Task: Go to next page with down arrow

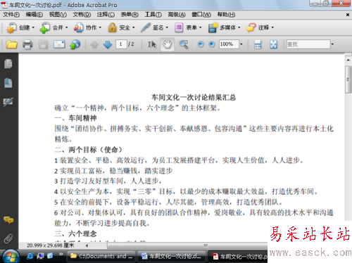Action: 108,44
